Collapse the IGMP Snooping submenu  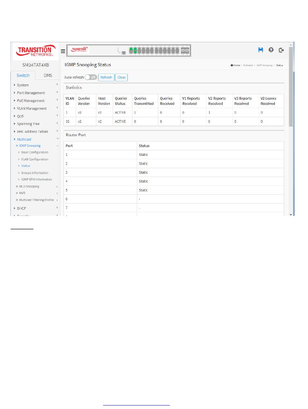(30, 146)
